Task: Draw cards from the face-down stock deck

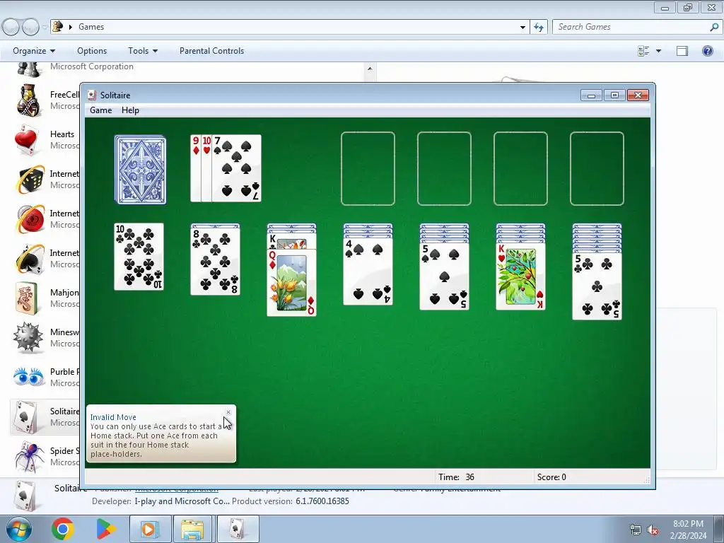Action: pyautogui.click(x=141, y=170)
